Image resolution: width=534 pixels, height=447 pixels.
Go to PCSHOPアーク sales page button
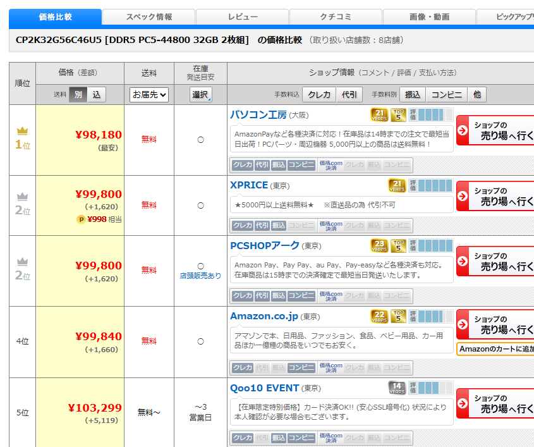pos(495,261)
